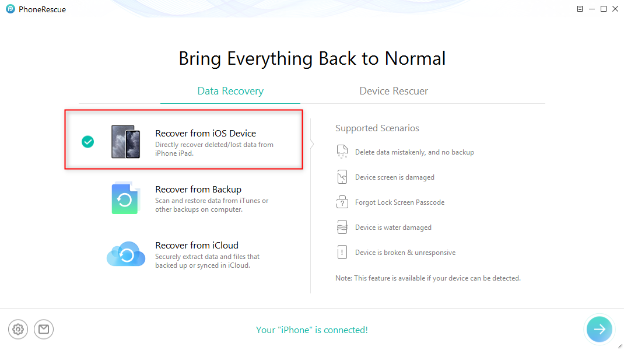Open settings gear icon at bottom left
The height and width of the screenshot is (350, 624).
pyautogui.click(x=18, y=329)
